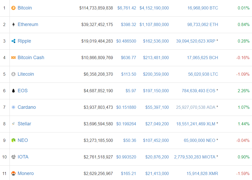
Task: Click the Bitcoin Cash logo icon
Action: pos(13,58)
